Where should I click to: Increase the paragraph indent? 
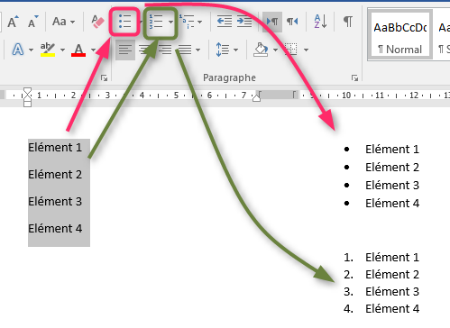(x=244, y=22)
